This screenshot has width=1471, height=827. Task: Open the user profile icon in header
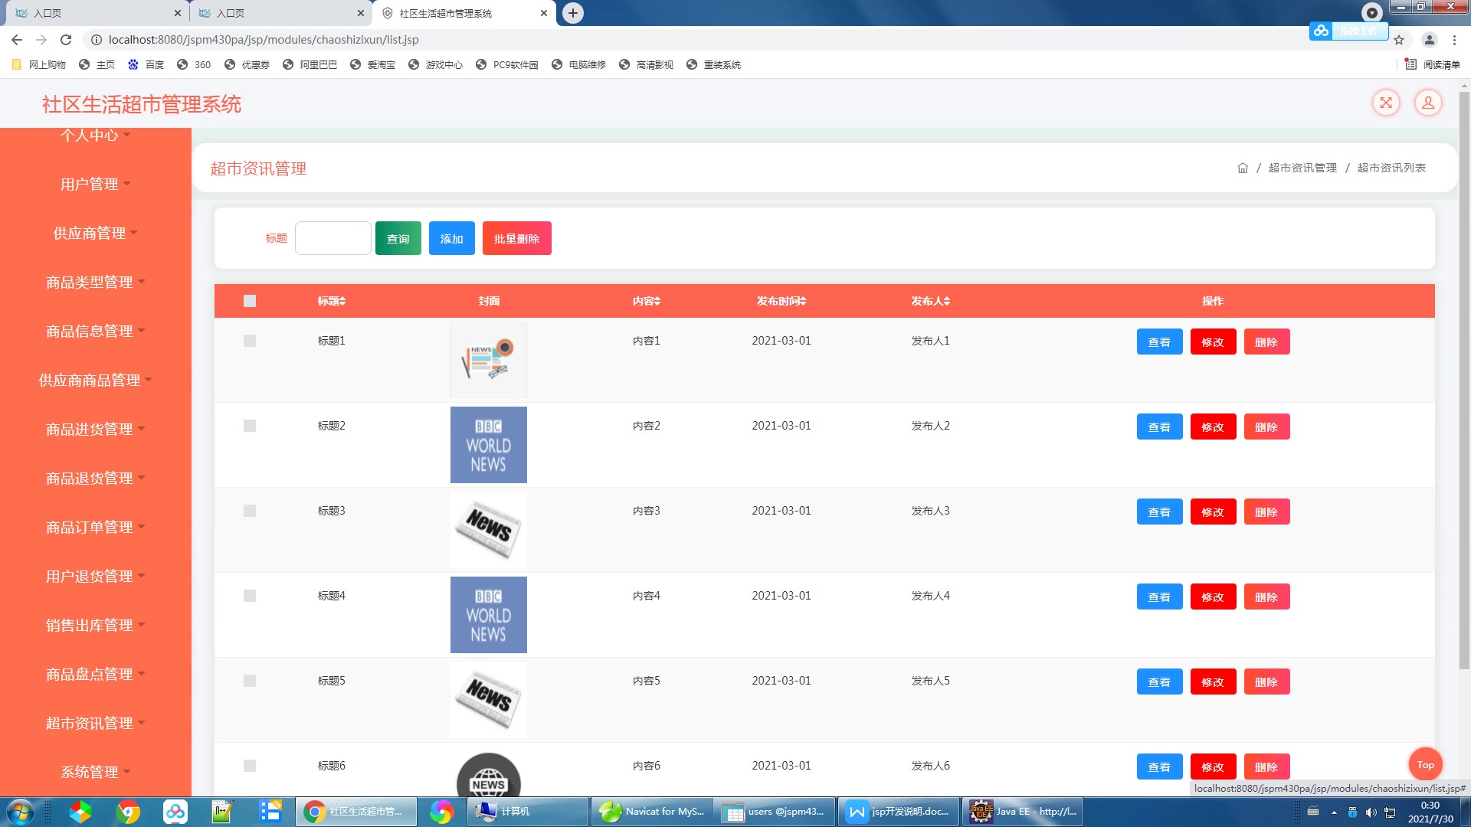tap(1428, 103)
